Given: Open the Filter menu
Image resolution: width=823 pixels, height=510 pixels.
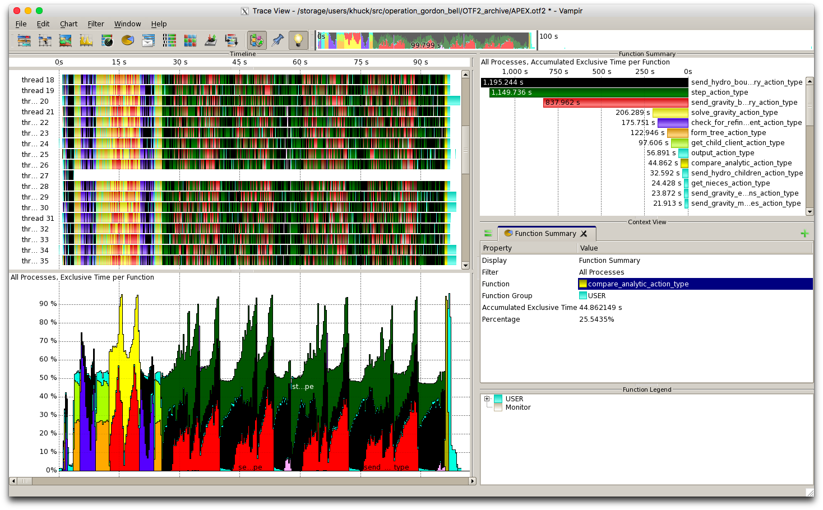Looking at the screenshot, I should [96, 24].
